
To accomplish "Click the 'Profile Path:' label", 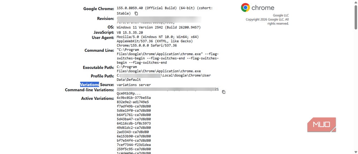I will pos(102,76).
